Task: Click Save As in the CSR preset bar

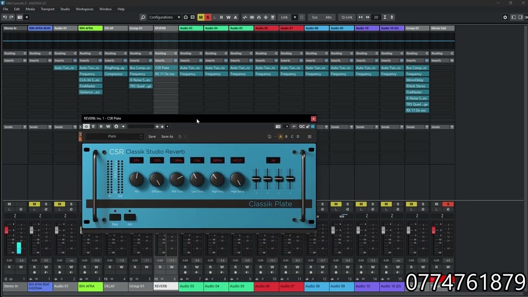Action: (167, 137)
